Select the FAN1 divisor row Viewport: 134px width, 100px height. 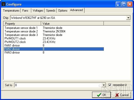pos(54,45)
